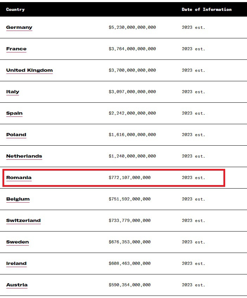
Task: Click the Country column header
Action: tap(15, 9)
